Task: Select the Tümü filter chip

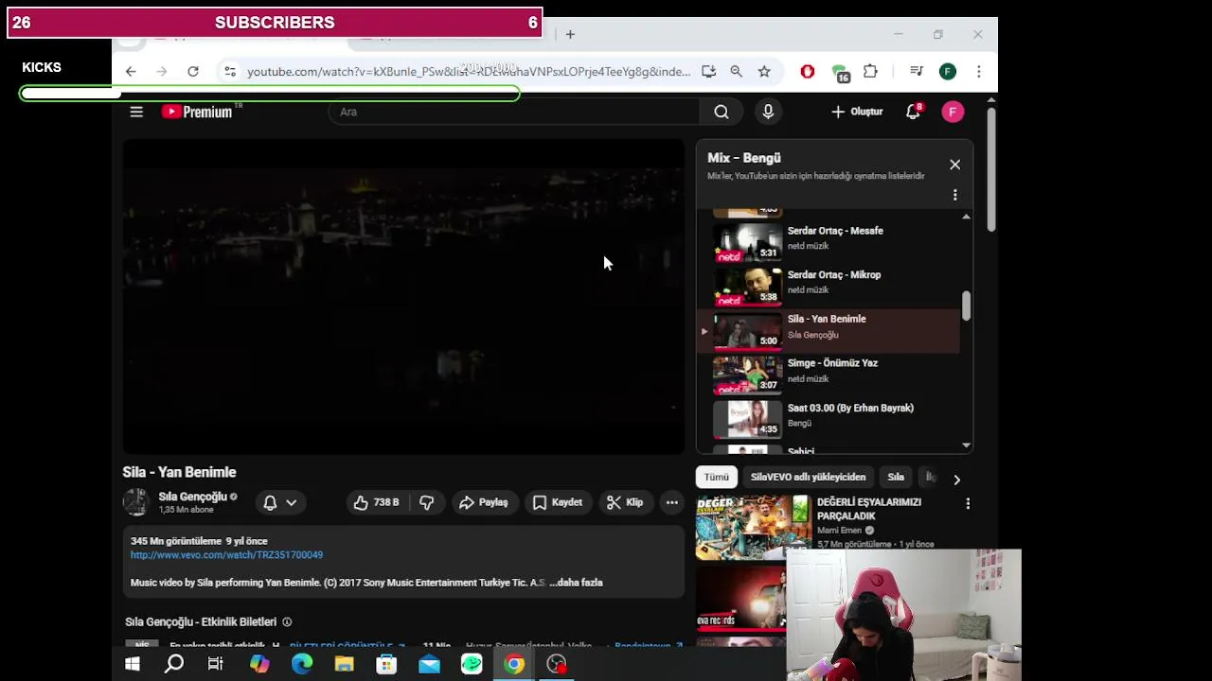Action: (717, 477)
